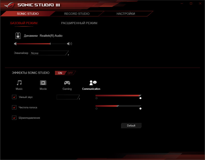Viewport: 205px width, 160px height.
Task: Click the ROG logo in title bar
Action: [x=9, y=5]
